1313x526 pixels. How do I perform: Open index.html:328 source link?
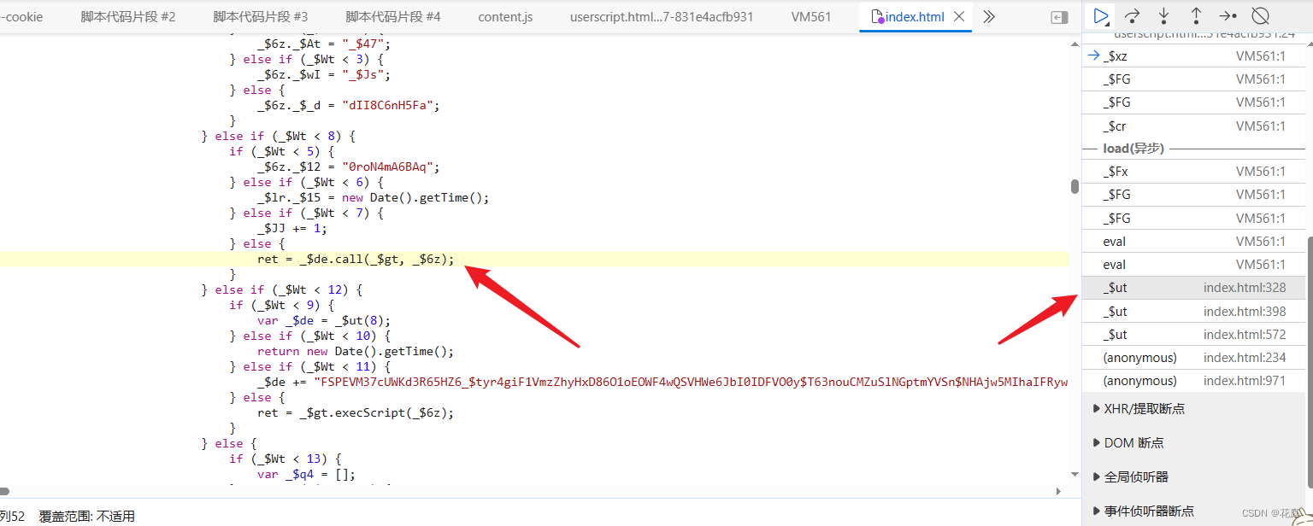tap(1245, 288)
